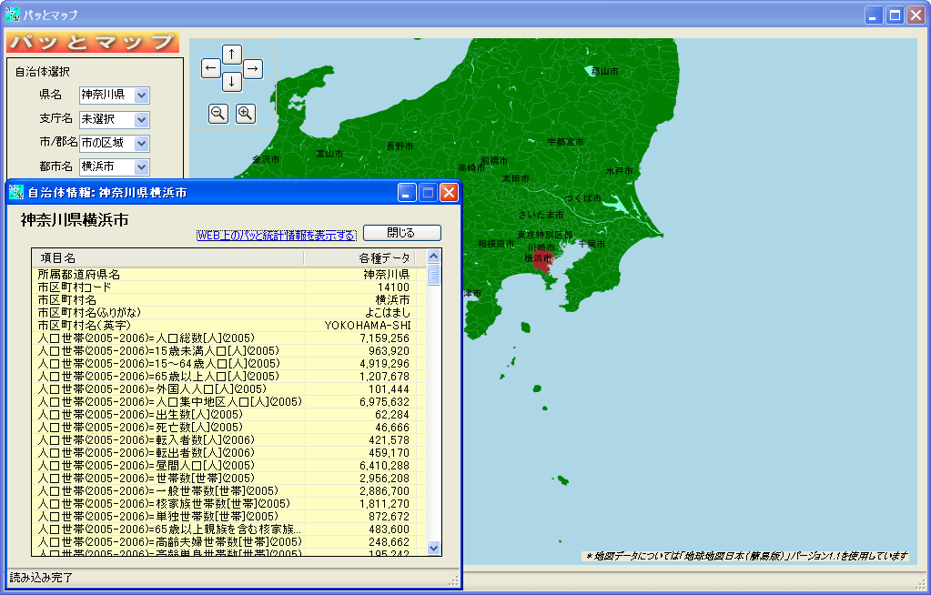Select the 15～64歳人口 row
The image size is (931, 595).
(229, 363)
